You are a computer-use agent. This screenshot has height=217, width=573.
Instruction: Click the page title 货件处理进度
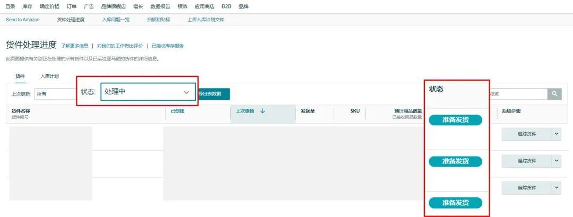click(x=31, y=45)
